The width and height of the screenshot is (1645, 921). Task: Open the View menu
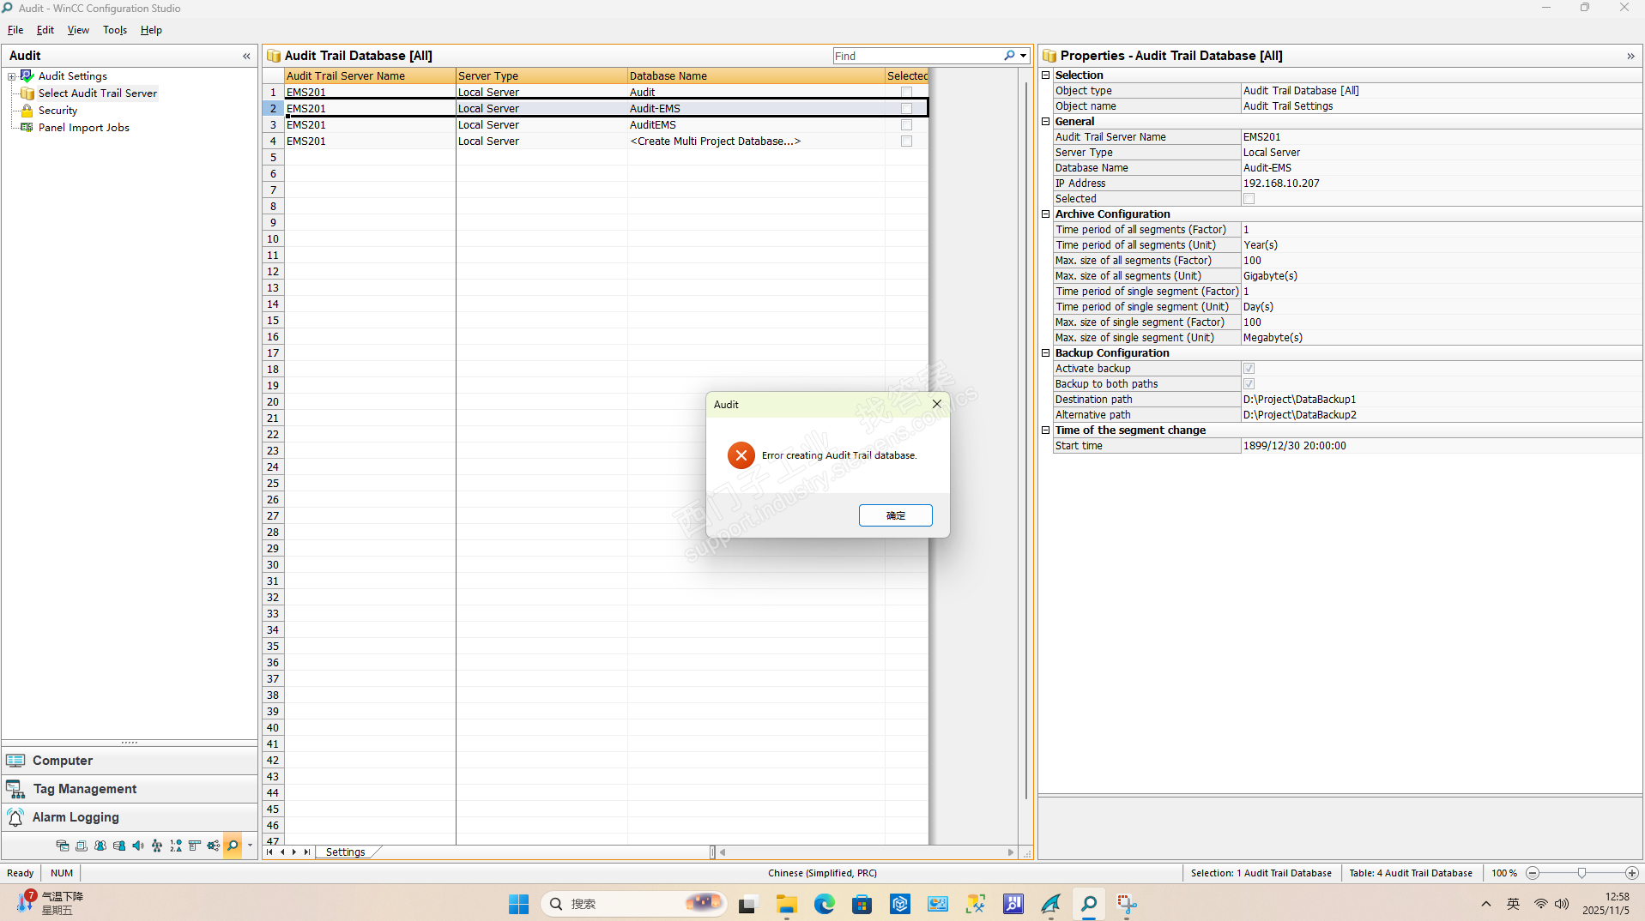(x=78, y=30)
